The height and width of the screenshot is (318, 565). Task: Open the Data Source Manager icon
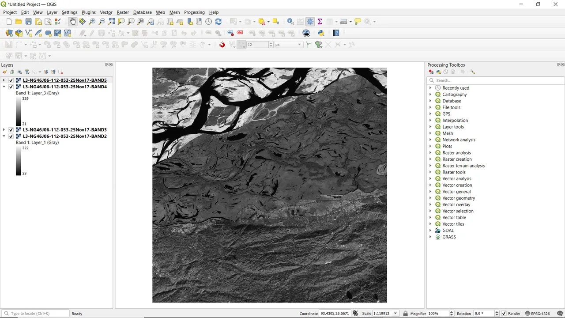9,33
